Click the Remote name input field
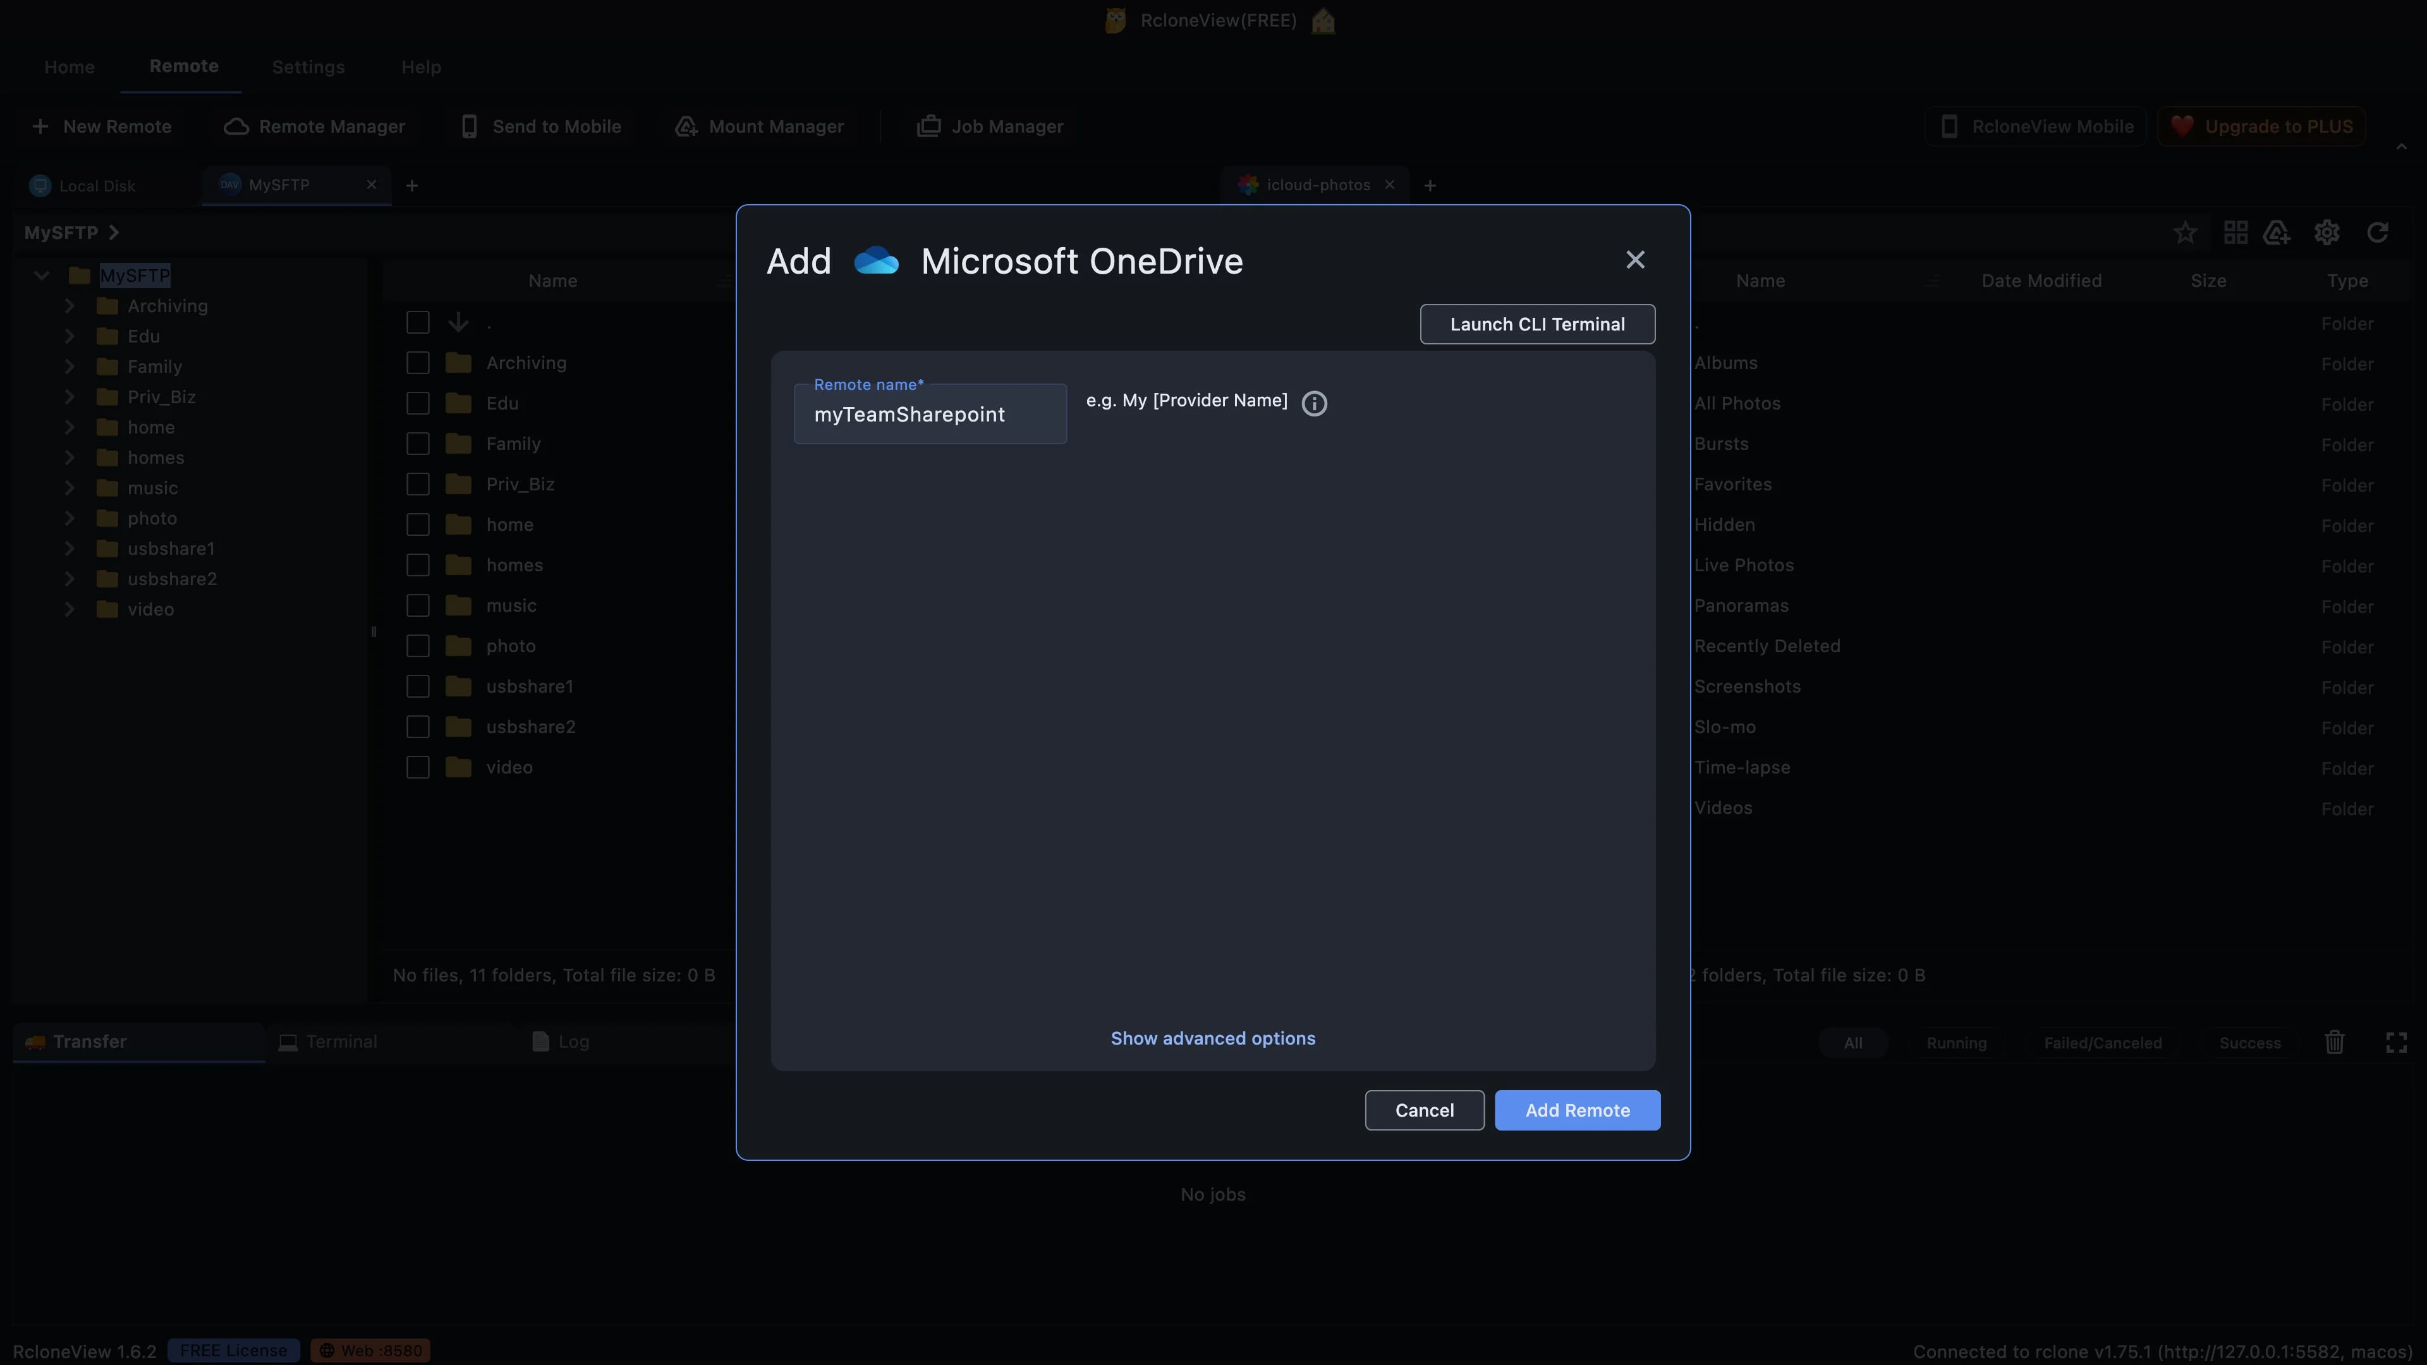The height and width of the screenshot is (1365, 2427). (930, 413)
